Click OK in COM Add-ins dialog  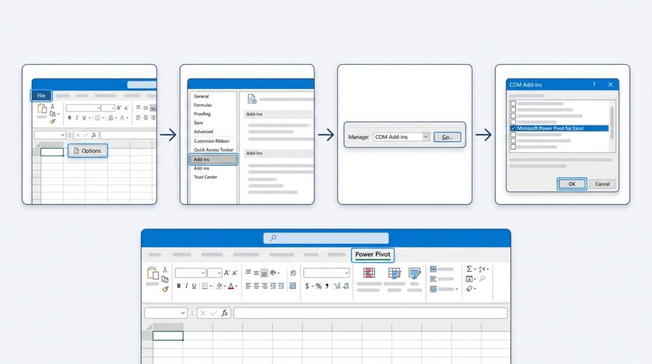point(572,184)
